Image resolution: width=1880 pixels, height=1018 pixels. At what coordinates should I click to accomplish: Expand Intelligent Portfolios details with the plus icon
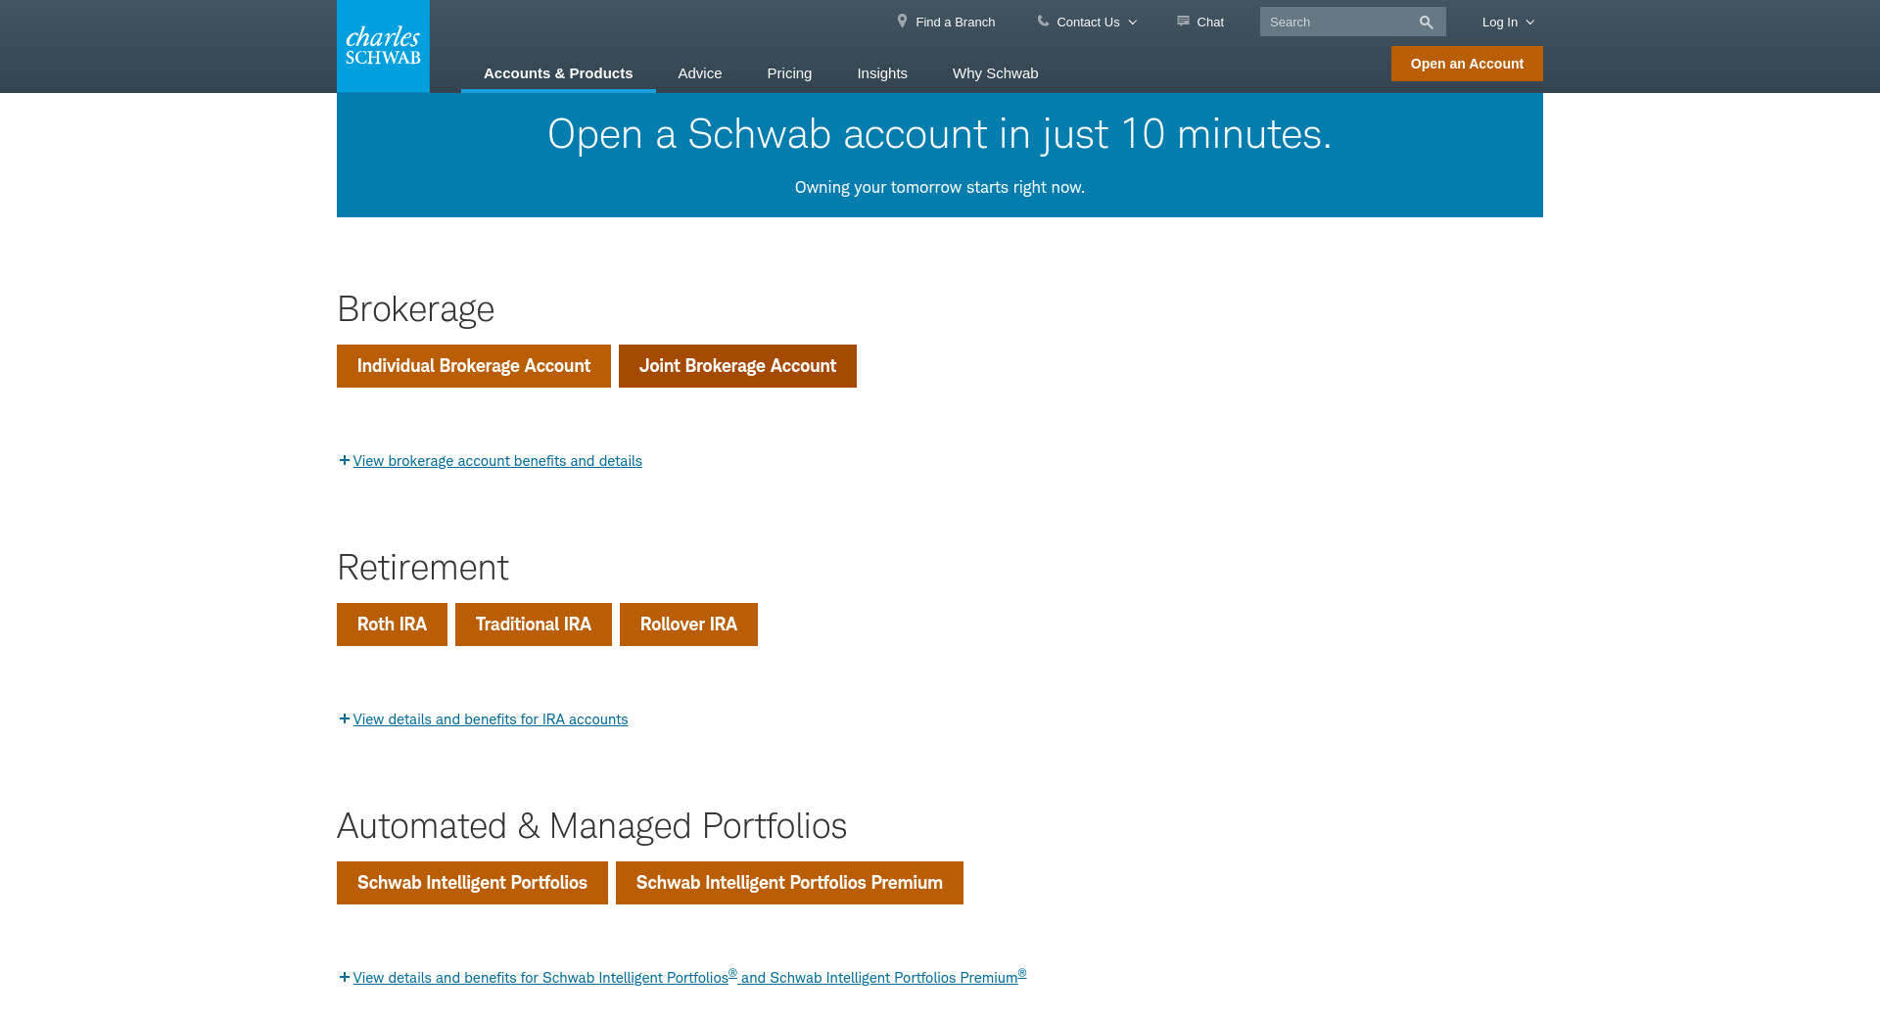(x=345, y=977)
